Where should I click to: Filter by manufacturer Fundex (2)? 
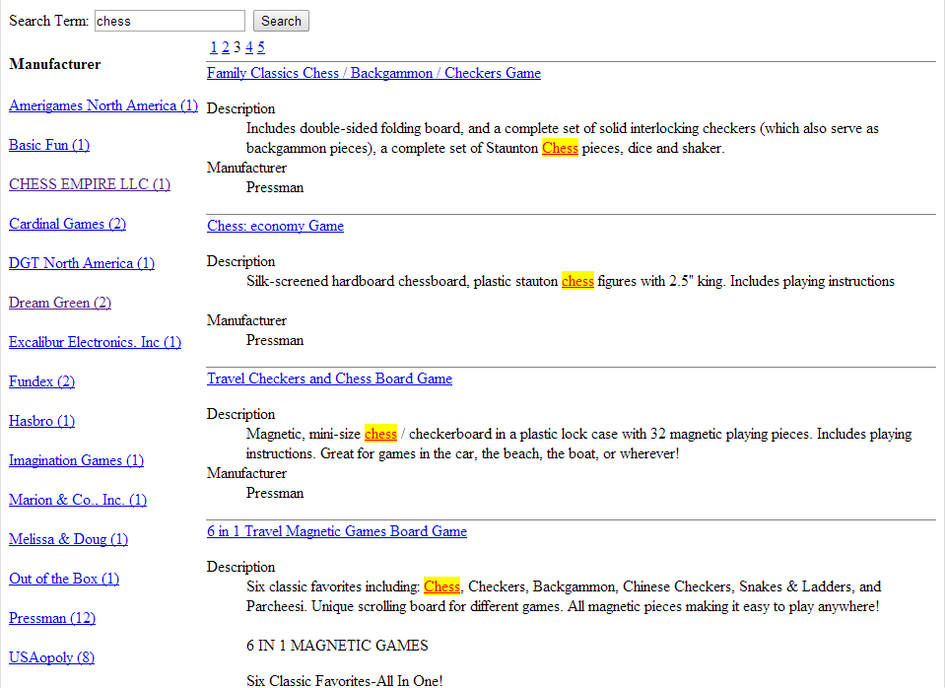pyautogui.click(x=41, y=381)
